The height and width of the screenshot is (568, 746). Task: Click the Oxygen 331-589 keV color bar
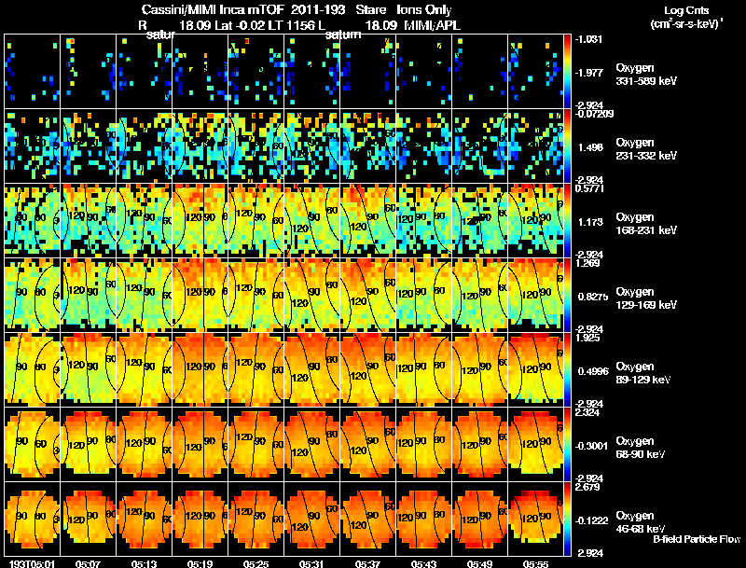point(567,72)
